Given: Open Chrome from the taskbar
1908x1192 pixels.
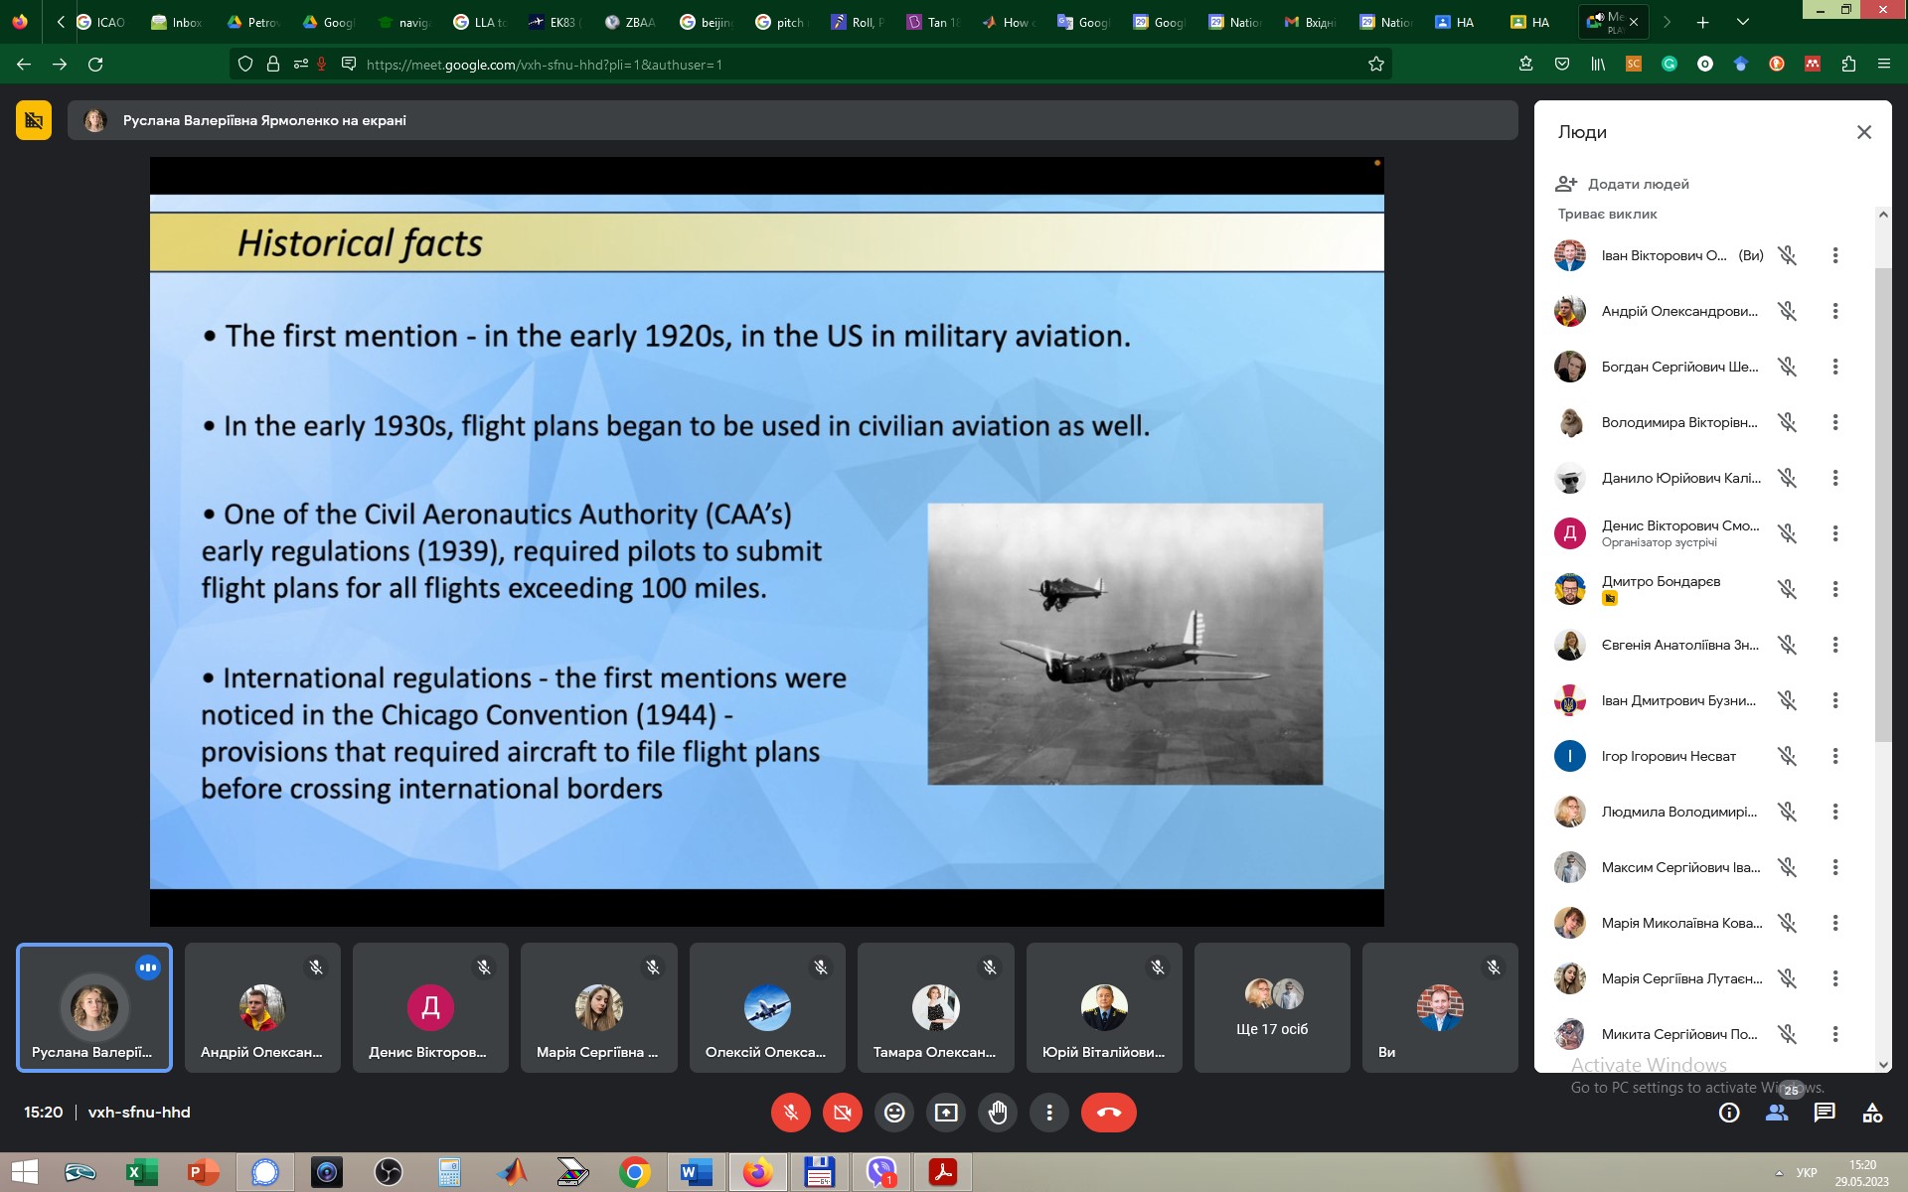Looking at the screenshot, I should pyautogui.click(x=634, y=1173).
